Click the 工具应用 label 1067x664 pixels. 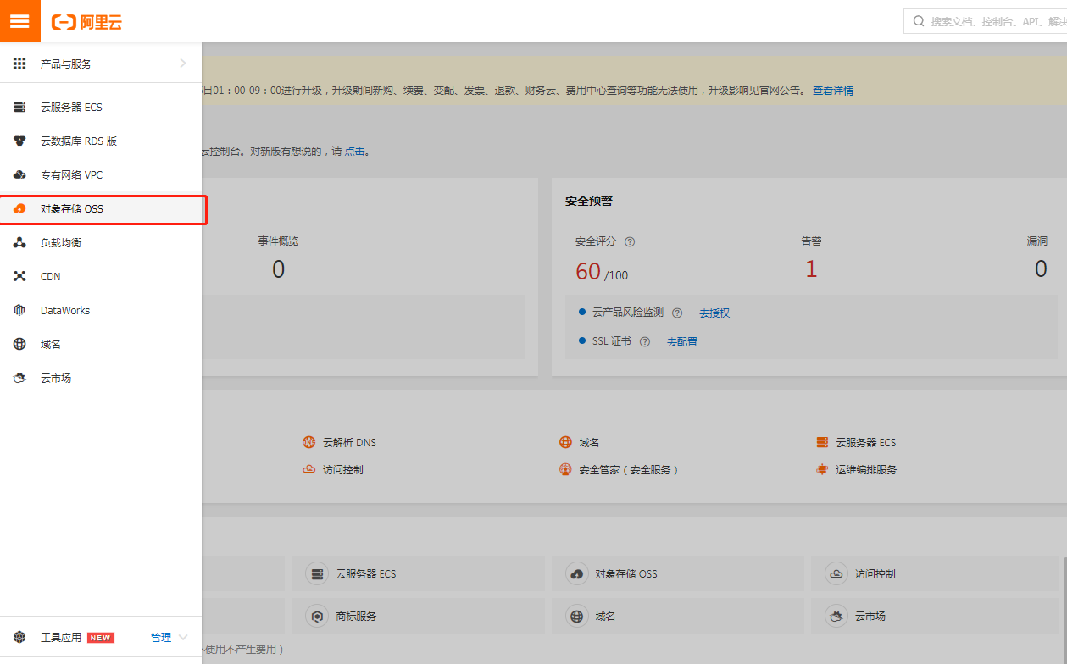61,638
